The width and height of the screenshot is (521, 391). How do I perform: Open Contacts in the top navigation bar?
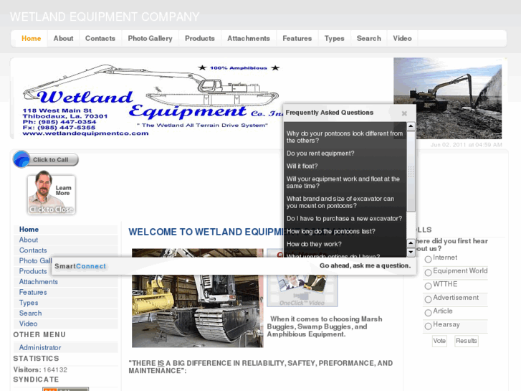pyautogui.click(x=100, y=38)
